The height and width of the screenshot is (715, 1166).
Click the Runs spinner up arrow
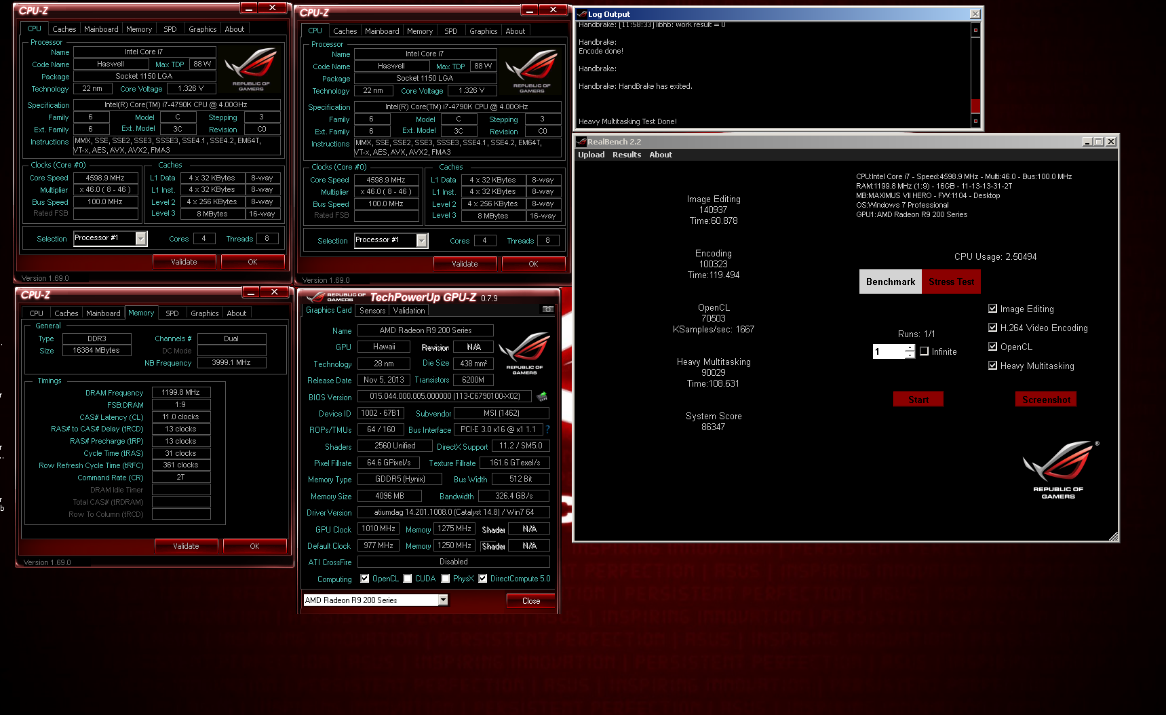pos(910,348)
